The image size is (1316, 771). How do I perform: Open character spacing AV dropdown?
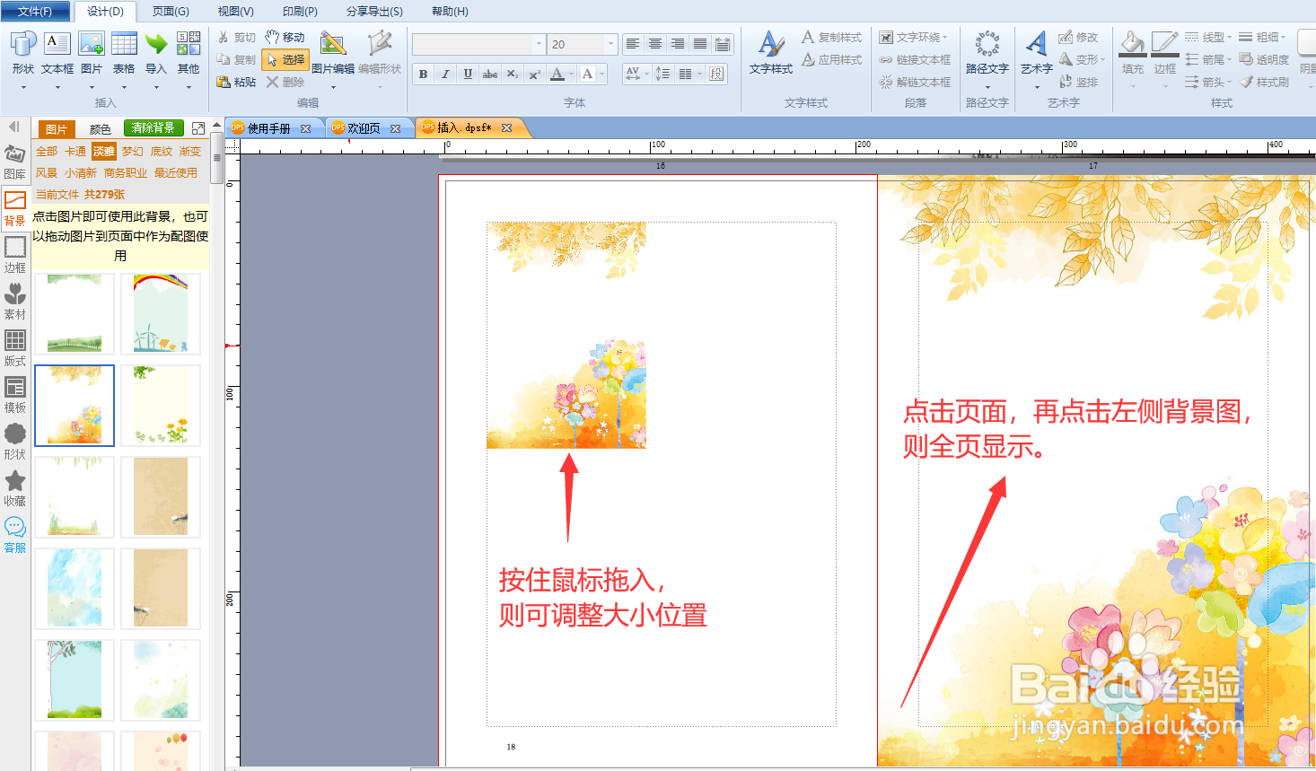click(646, 74)
